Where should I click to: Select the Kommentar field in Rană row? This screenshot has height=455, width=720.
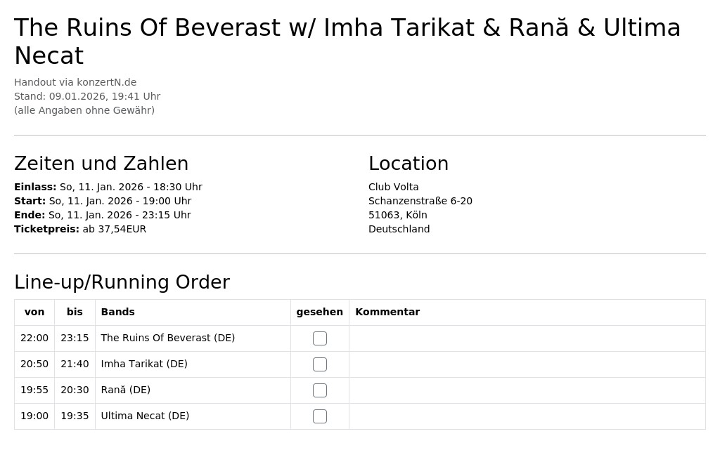coord(527,390)
